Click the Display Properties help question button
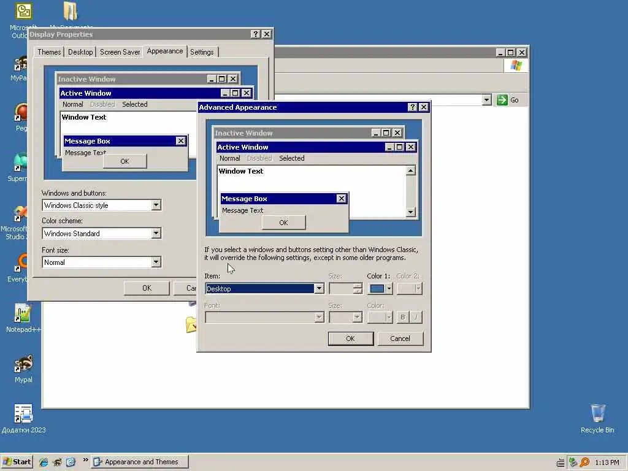The width and height of the screenshot is (628, 471). tap(256, 34)
